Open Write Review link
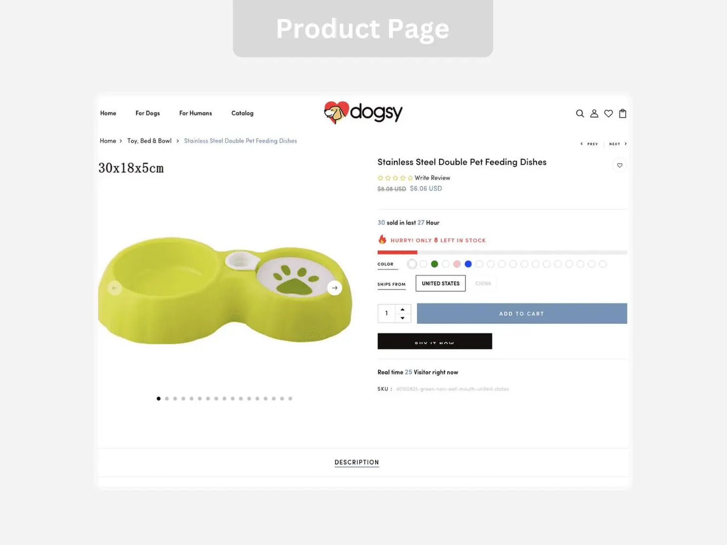Viewport: 727px width, 545px height. pos(432,178)
